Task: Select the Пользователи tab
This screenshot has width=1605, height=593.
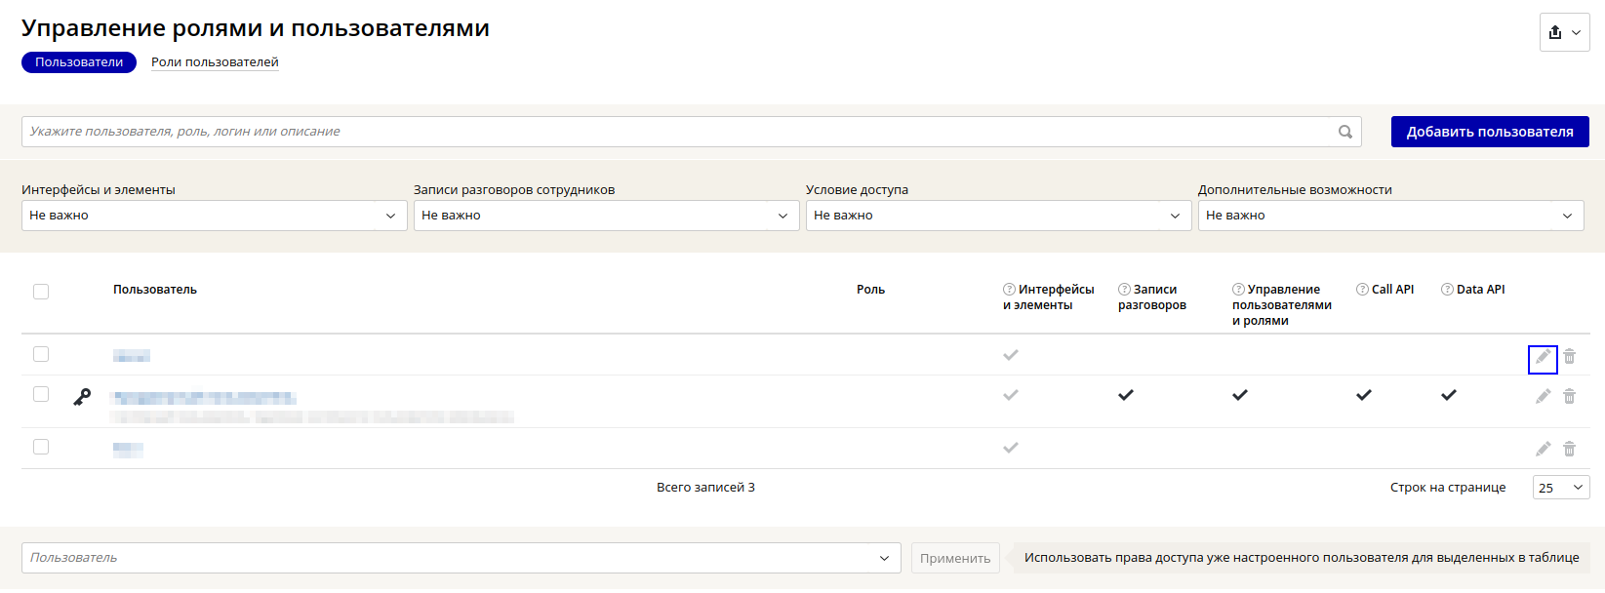Action: tap(79, 62)
